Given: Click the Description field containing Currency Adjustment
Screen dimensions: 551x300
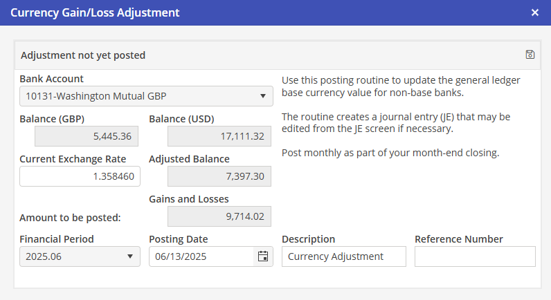Looking at the screenshot, I should click(x=344, y=256).
